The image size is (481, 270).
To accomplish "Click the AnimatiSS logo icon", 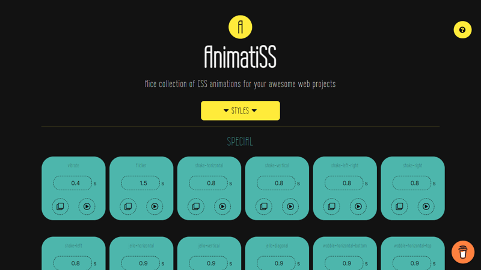I will tap(240, 27).
